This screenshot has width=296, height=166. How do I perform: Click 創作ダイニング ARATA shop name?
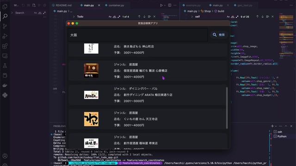tap(148, 95)
